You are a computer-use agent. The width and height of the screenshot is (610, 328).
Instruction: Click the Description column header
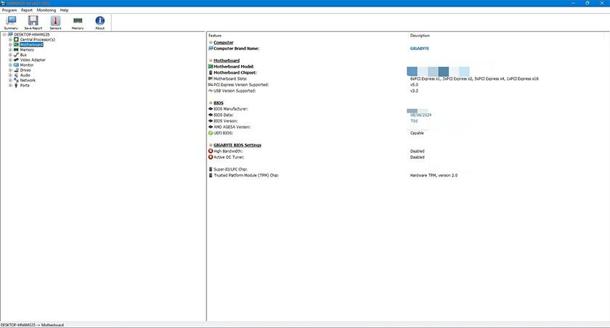pos(420,35)
